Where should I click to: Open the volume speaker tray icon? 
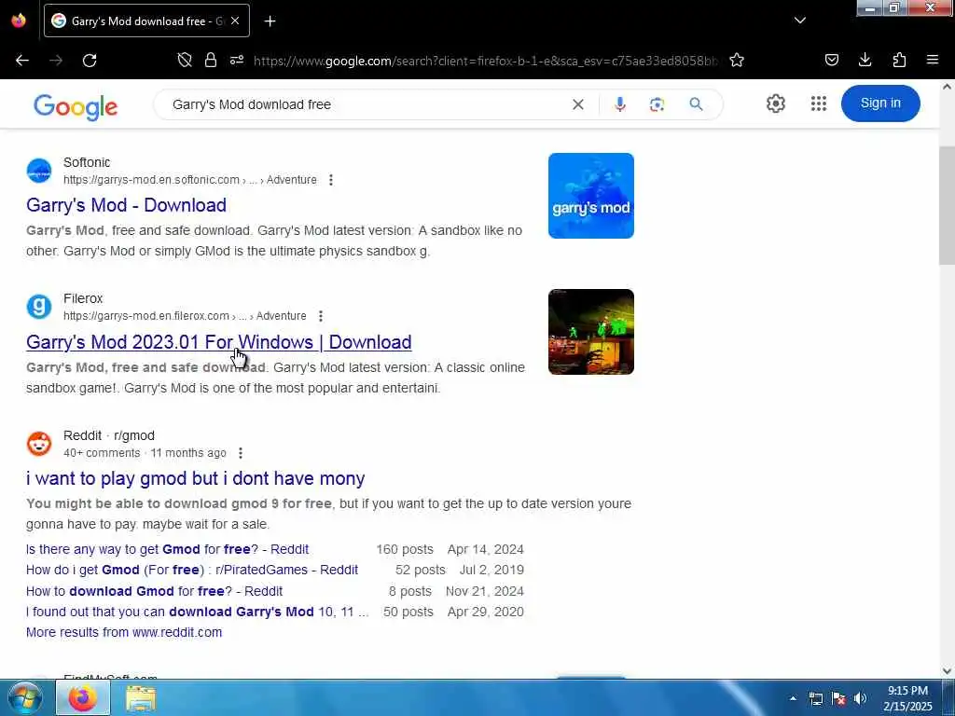[x=860, y=698]
